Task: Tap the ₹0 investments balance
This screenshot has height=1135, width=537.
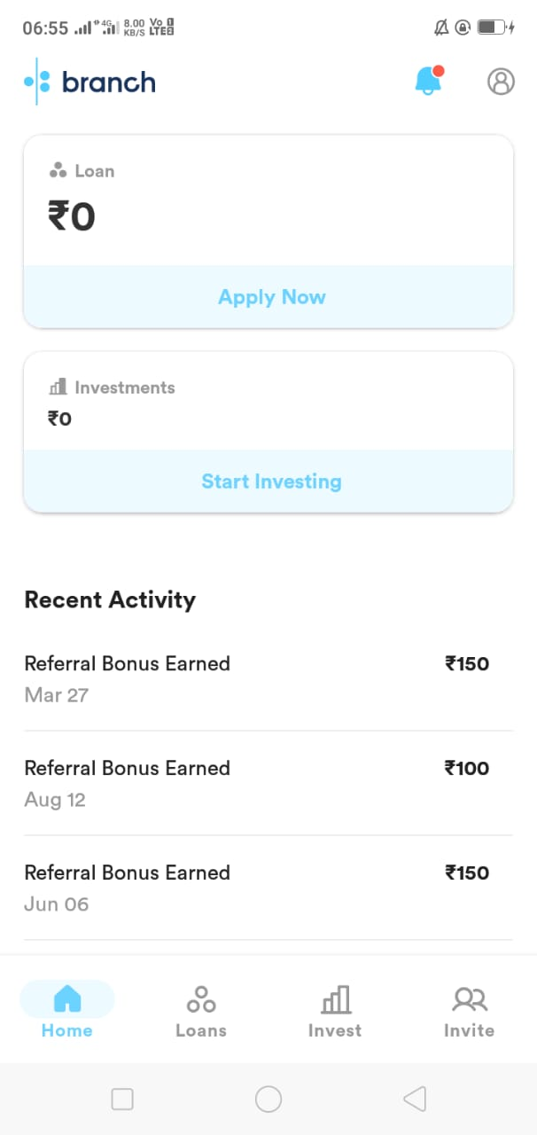Action: coord(59,419)
